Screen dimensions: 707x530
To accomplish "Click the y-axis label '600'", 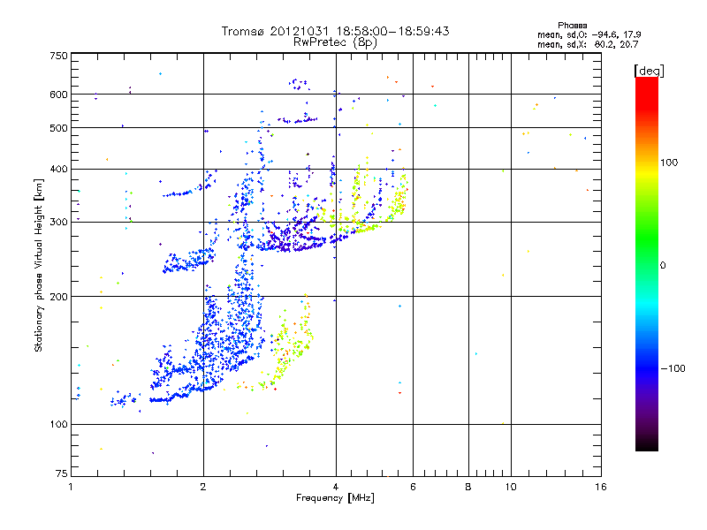I will pyautogui.click(x=58, y=95).
